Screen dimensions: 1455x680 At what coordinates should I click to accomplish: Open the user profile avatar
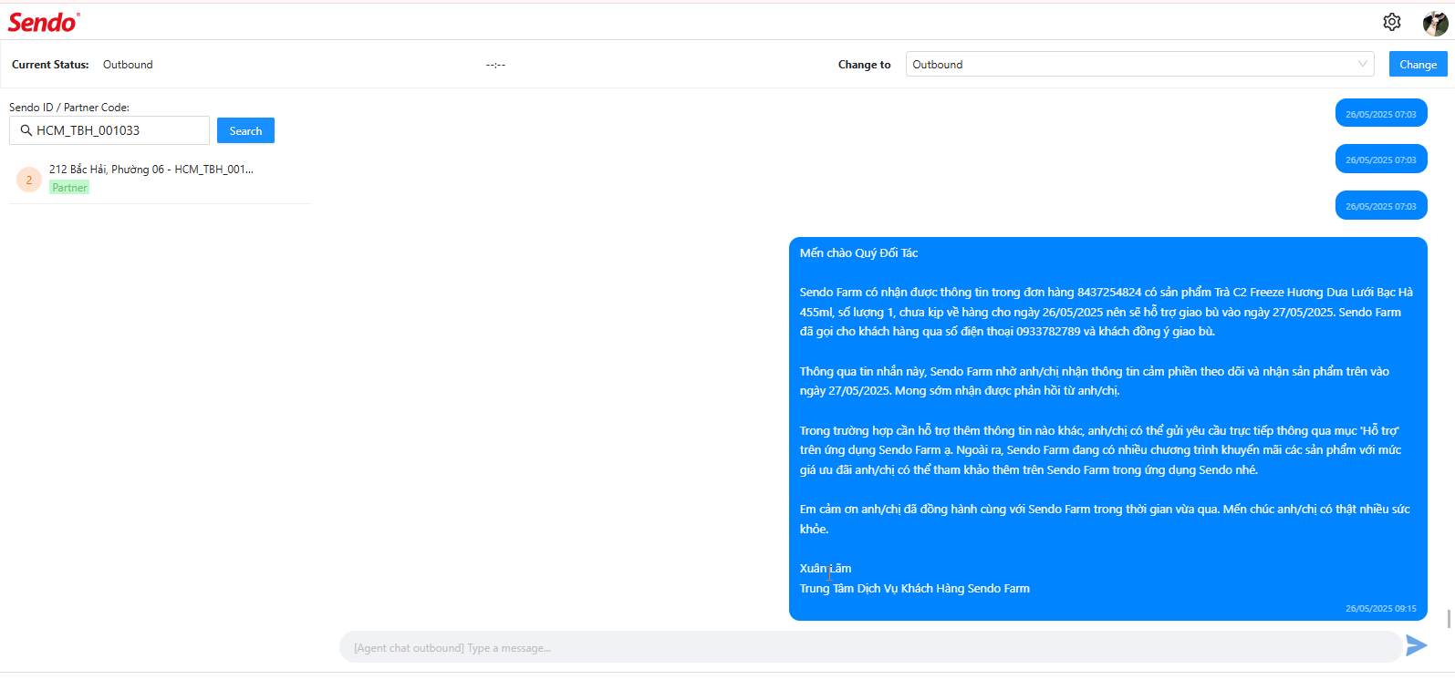coord(1436,23)
